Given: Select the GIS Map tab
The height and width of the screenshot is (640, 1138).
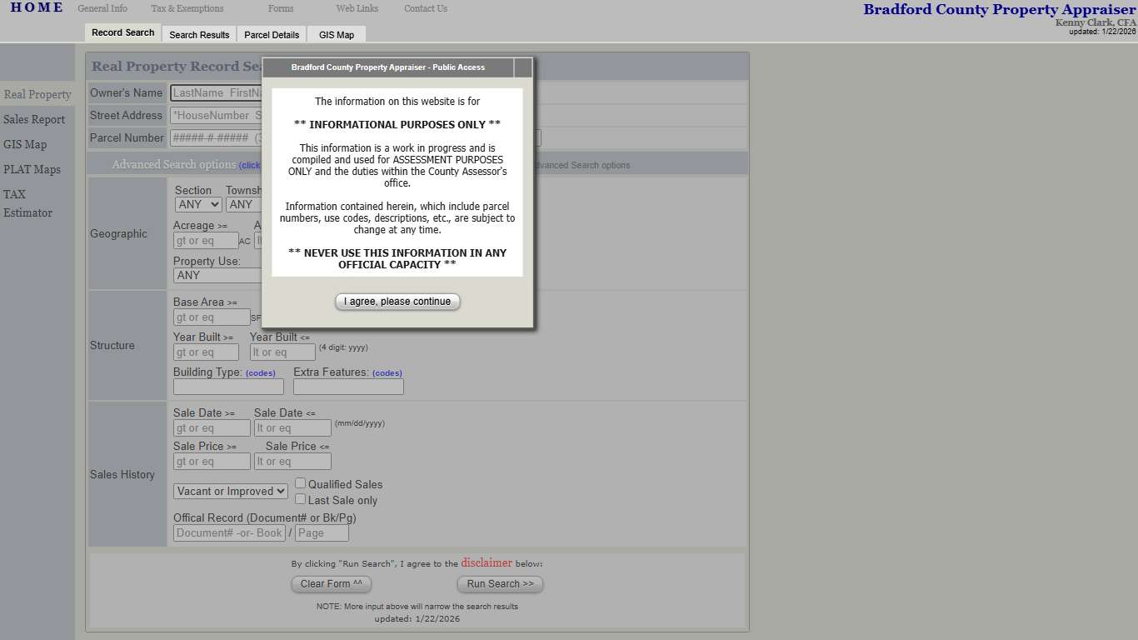Looking at the screenshot, I should click(337, 35).
